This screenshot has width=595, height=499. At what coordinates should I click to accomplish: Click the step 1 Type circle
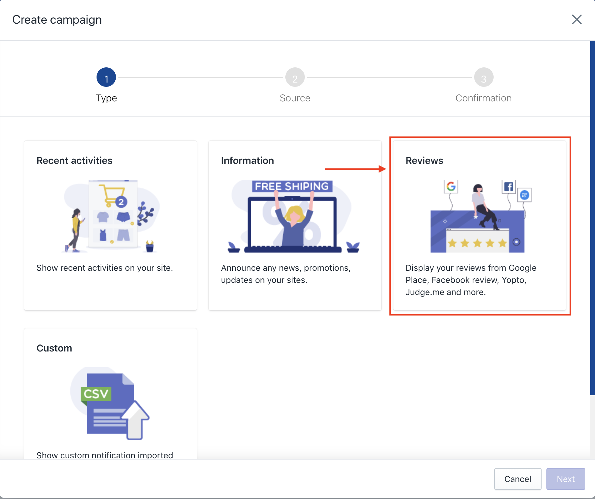106,77
